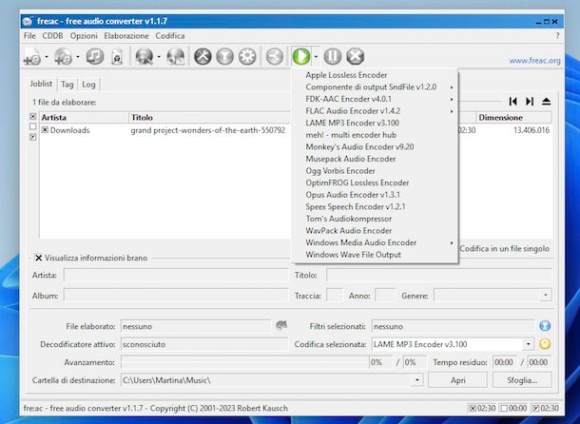Click the toggle selection checkbox with checkmark
The width and height of the screenshot is (580, 424).
[33, 137]
